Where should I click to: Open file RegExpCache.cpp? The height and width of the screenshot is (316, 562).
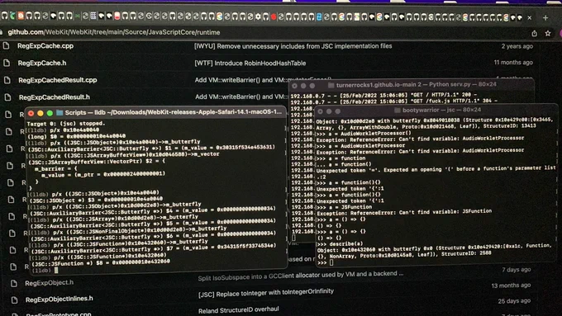point(45,46)
